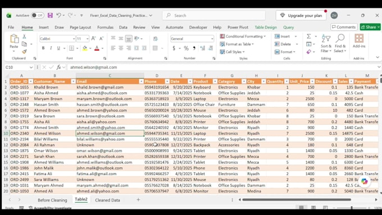Click the Clear eraser icon in Editing
This screenshot has width=382, height=215.
(308, 52)
